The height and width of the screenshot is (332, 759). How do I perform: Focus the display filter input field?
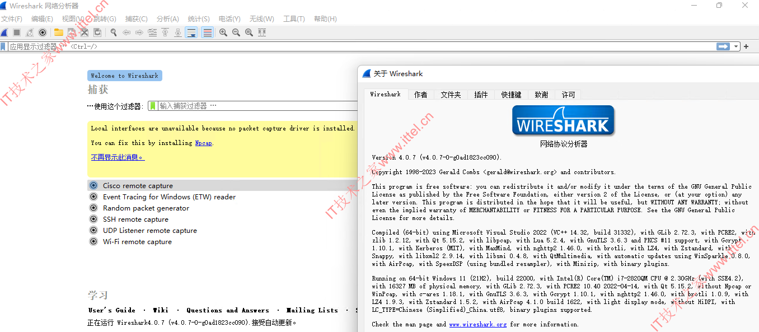[x=362, y=46]
